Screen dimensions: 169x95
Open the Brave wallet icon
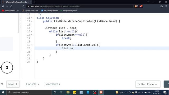pyautogui.click(x=161, y=6)
